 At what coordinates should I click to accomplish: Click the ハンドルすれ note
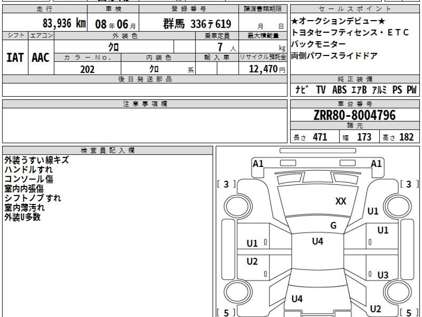28,169
